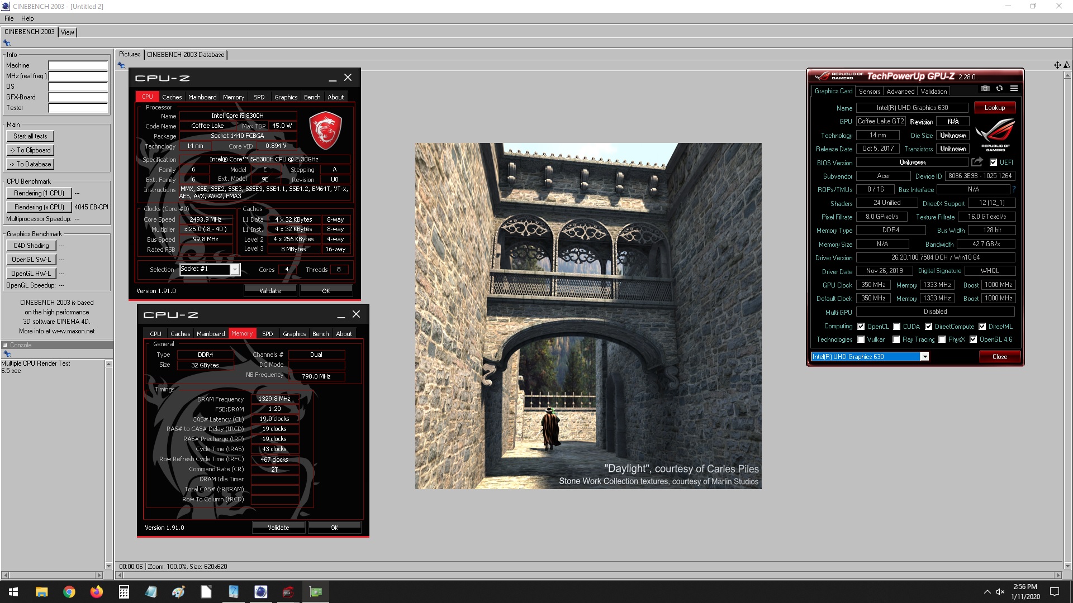1073x603 pixels.
Task: Open Validation tab in GPU-Z
Action: (x=934, y=92)
